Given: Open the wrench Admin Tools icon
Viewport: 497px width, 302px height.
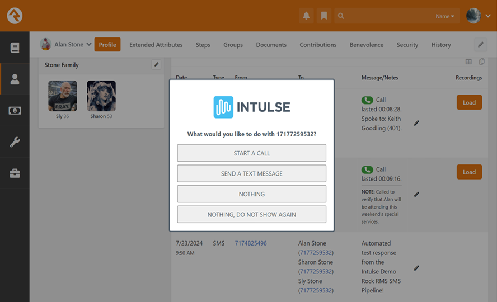Looking at the screenshot, I should (15, 142).
